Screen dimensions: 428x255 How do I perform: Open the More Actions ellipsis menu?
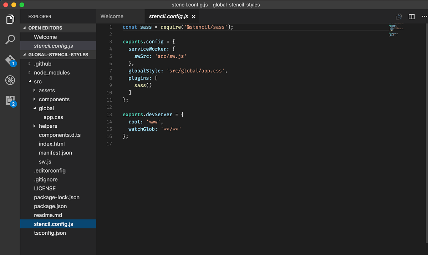point(424,16)
